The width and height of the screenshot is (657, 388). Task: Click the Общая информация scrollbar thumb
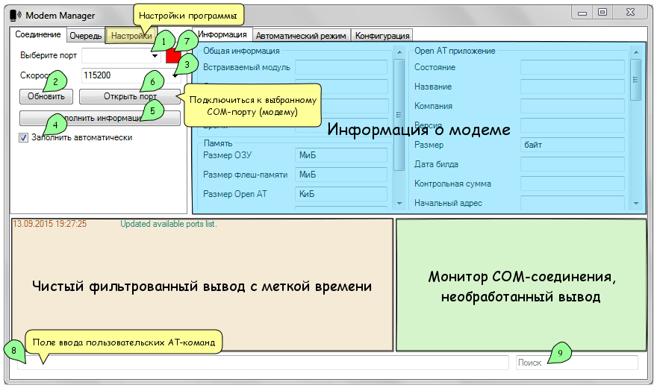pyautogui.click(x=399, y=115)
